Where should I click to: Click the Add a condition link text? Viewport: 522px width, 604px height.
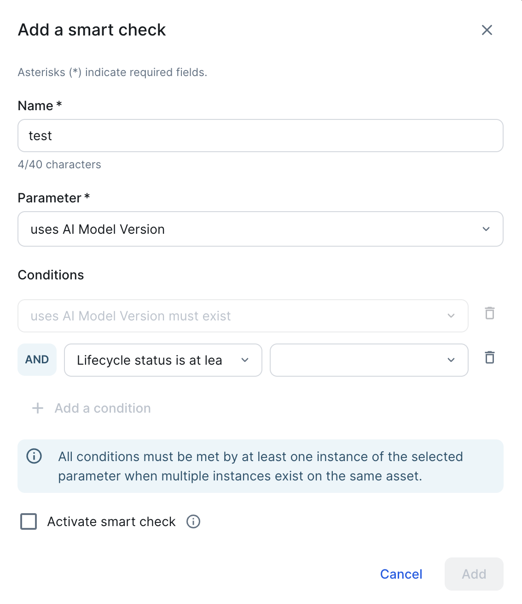(103, 408)
